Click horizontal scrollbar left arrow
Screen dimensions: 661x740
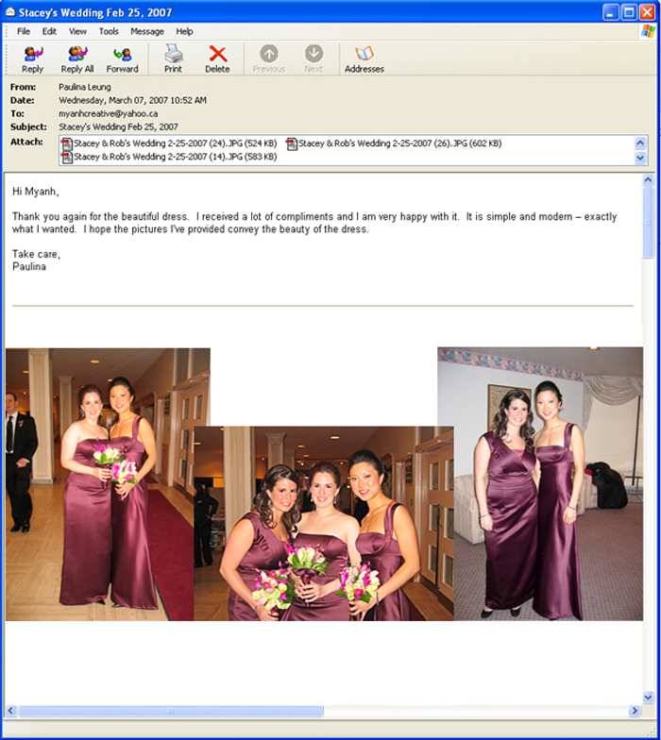[11, 710]
